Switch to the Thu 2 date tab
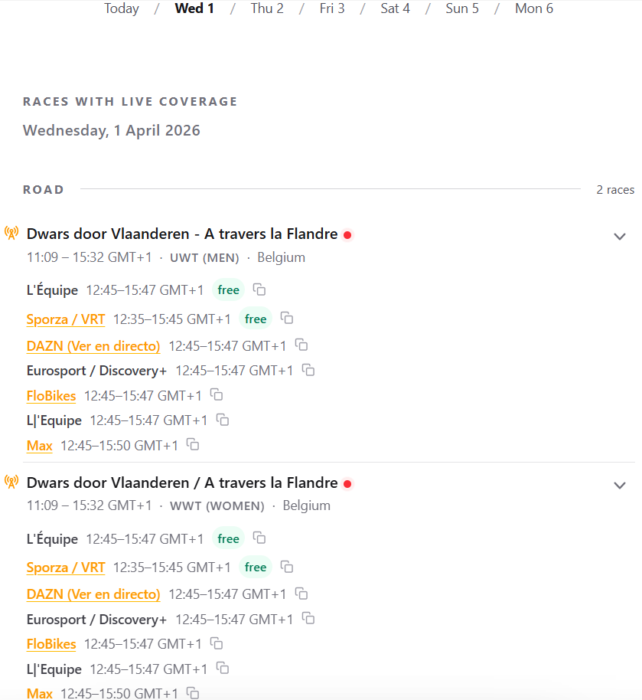The height and width of the screenshot is (700, 642). click(267, 8)
